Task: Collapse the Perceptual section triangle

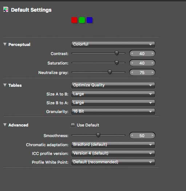Action: [5, 44]
